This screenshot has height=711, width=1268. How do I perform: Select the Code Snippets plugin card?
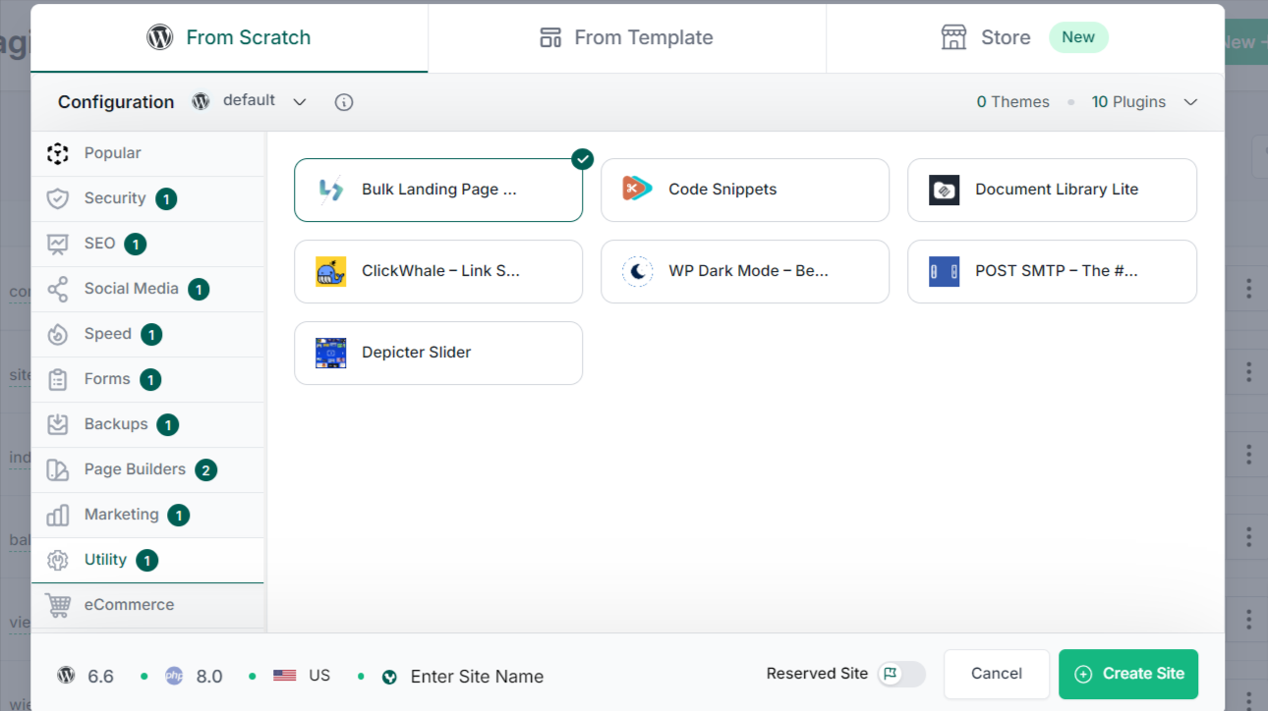[x=745, y=190]
